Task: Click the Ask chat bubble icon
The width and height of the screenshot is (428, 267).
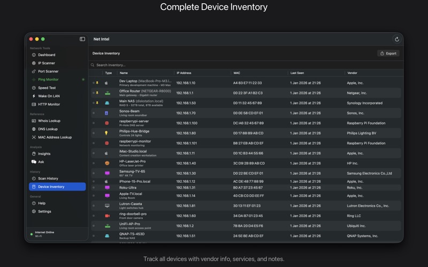Action: [34, 162]
